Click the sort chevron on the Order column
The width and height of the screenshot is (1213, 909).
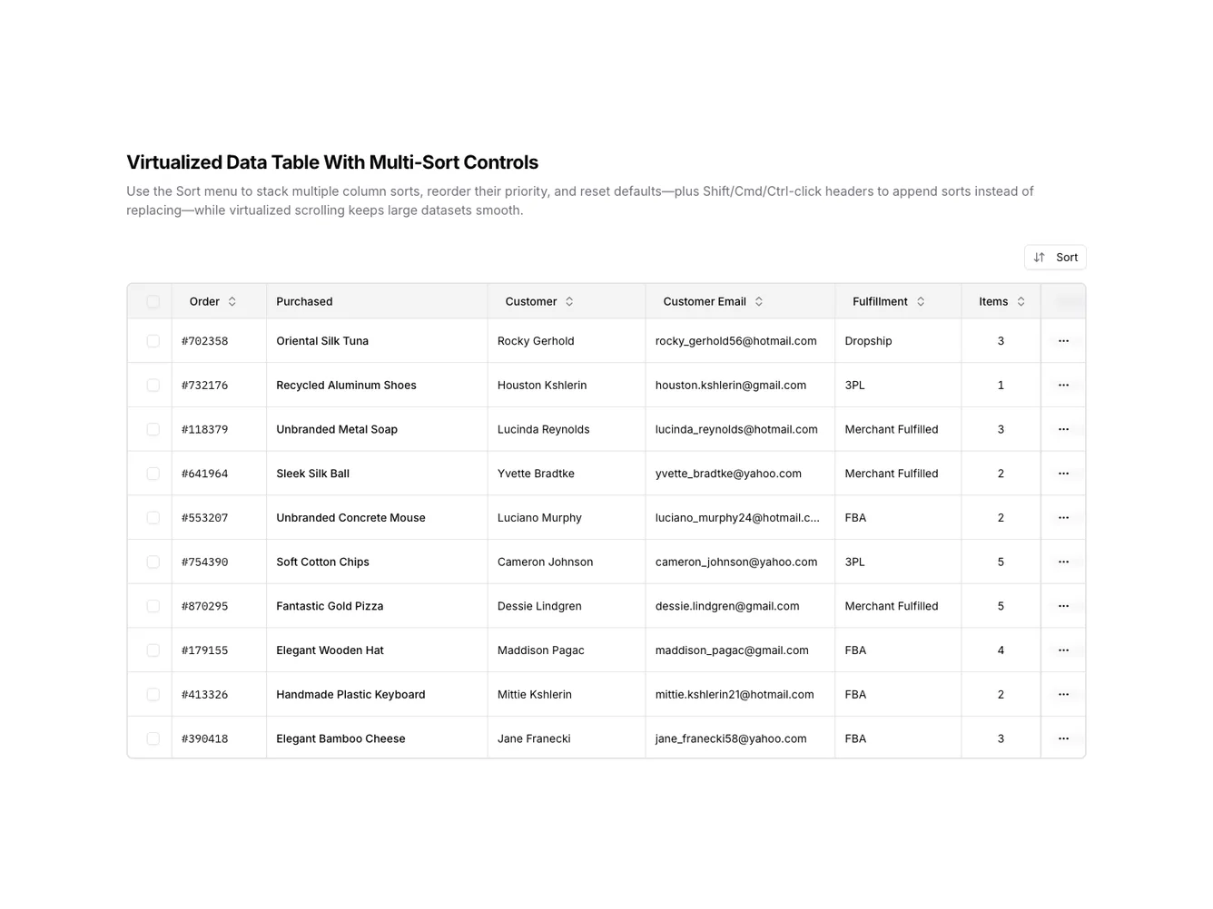pos(232,300)
